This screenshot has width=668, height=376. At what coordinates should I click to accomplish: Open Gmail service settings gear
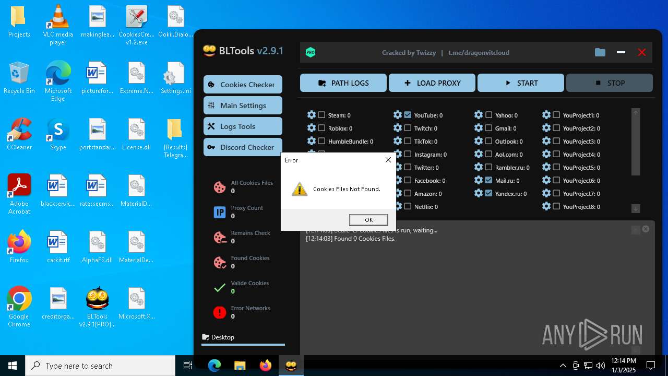pos(479,128)
